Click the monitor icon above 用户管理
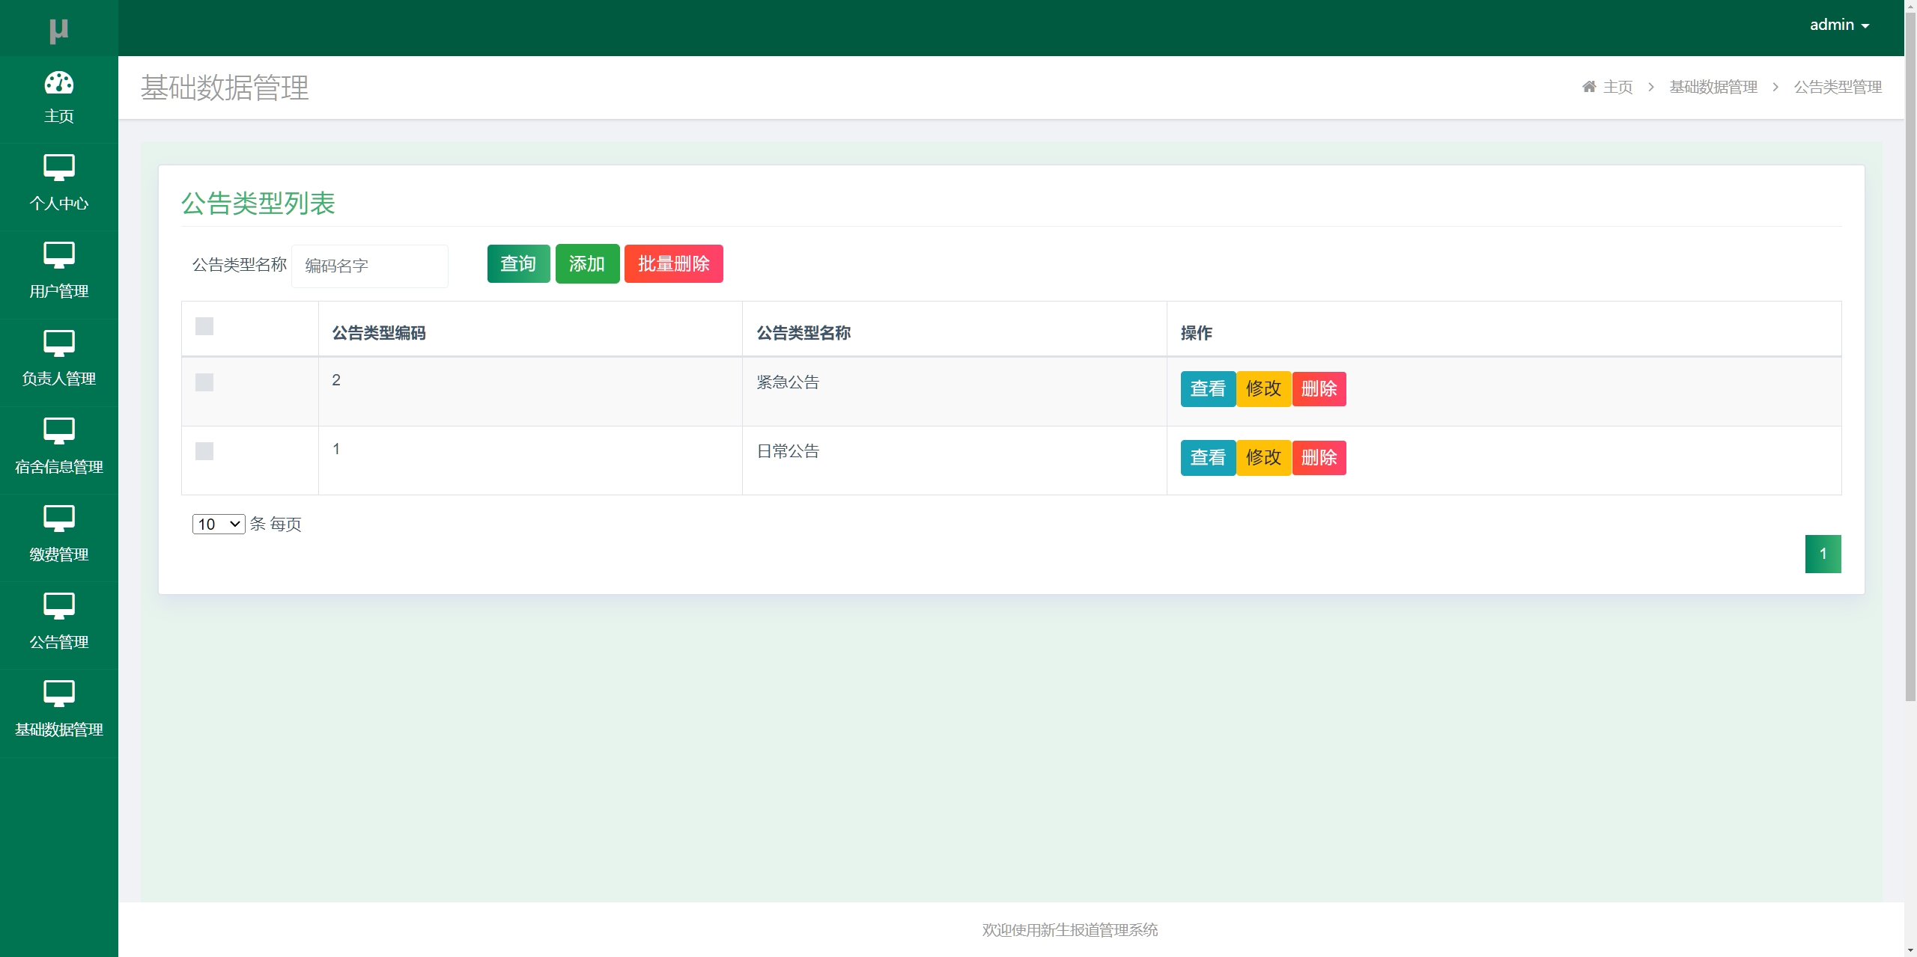 [58, 255]
